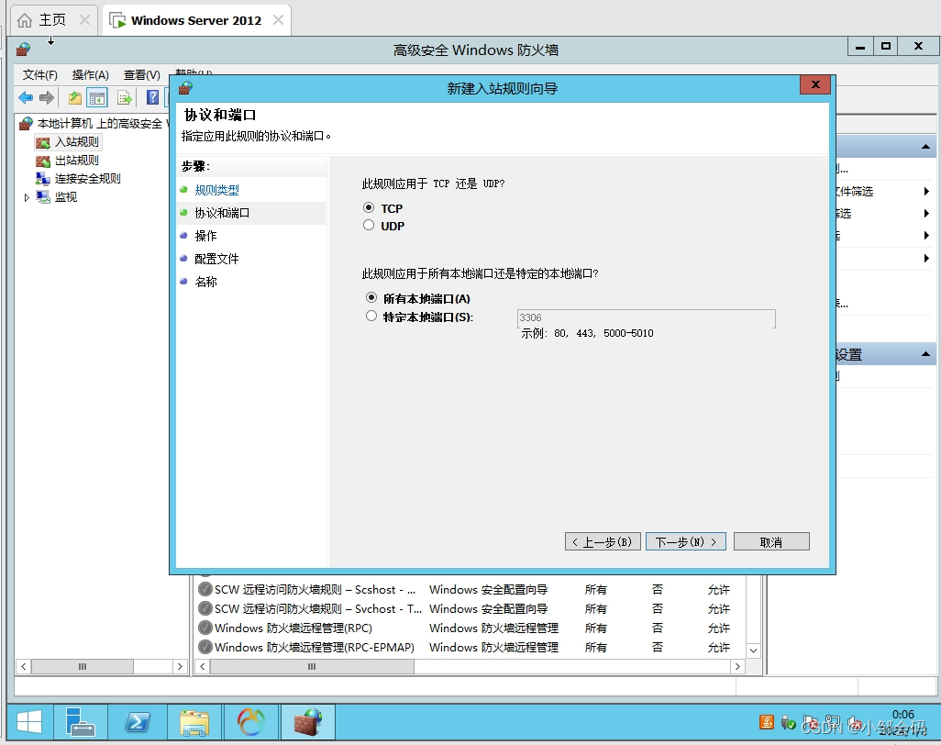Screen dimensions: 941x745
Task: Select rule Windows 防火墙远程管理(RPC-EPMAP) row
Action: coord(470,647)
